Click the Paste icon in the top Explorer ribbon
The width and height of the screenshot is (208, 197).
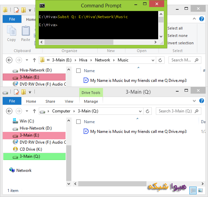(x=26, y=31)
